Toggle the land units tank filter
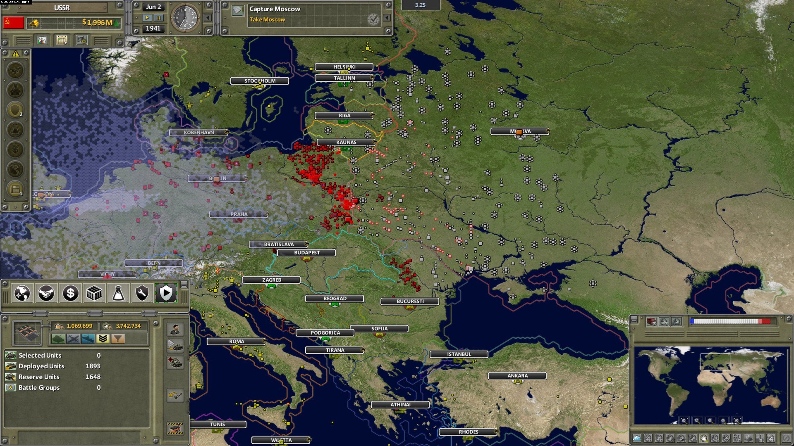The height and width of the screenshot is (446, 794). point(58,339)
